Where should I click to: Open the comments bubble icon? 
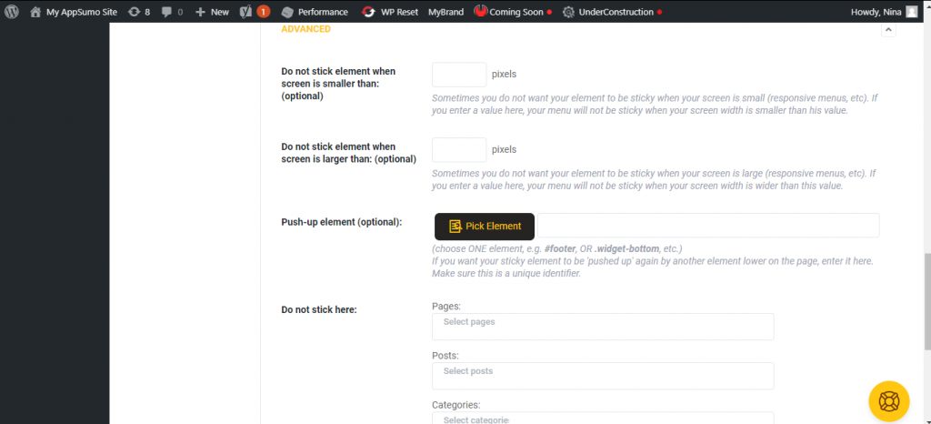click(x=167, y=12)
